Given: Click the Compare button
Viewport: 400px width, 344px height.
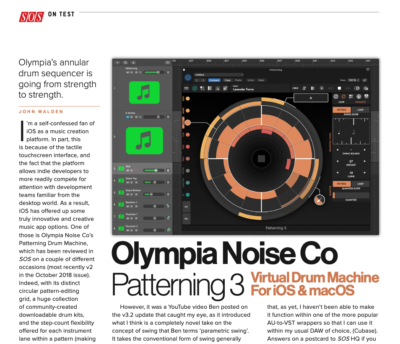Looking at the screenshot, I should point(214,80).
